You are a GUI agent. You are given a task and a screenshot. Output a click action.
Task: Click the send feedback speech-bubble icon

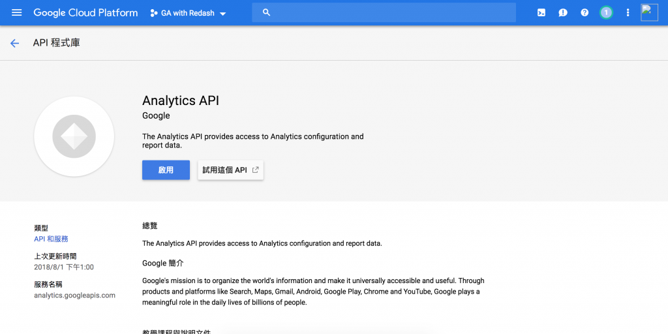pyautogui.click(x=563, y=12)
